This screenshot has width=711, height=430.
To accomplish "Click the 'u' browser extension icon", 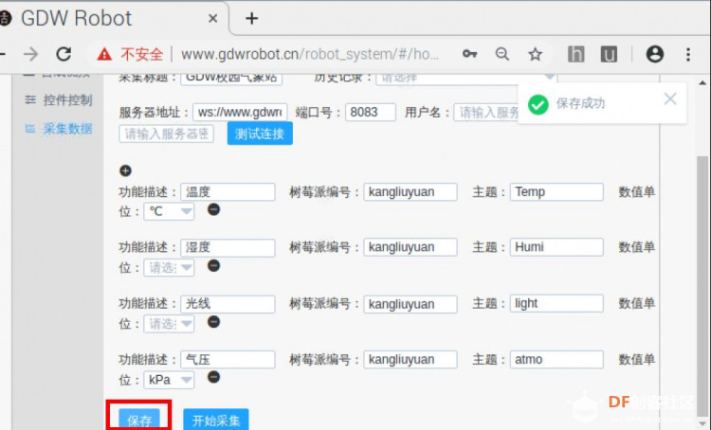I will [609, 54].
